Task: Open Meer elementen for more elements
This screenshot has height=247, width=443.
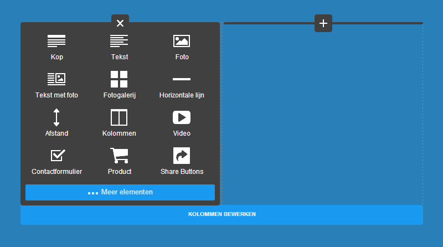Action: [x=120, y=192]
